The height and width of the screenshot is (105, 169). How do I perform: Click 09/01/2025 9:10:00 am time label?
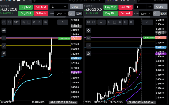[x=63, y=102]
